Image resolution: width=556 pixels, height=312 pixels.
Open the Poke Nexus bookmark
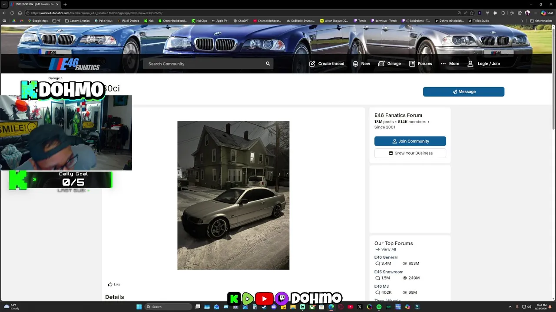tap(103, 20)
